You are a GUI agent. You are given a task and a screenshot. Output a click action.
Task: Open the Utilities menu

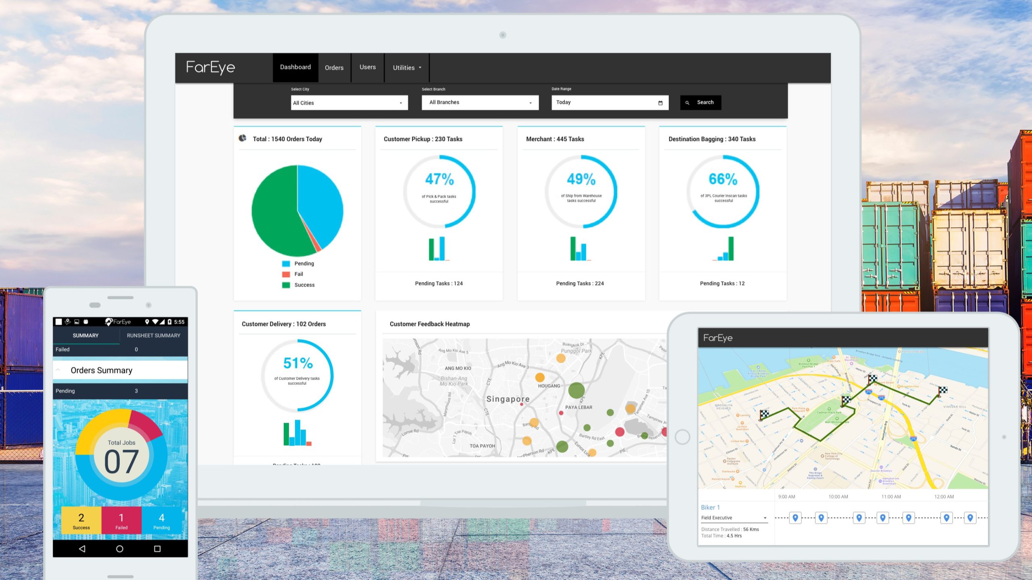407,68
